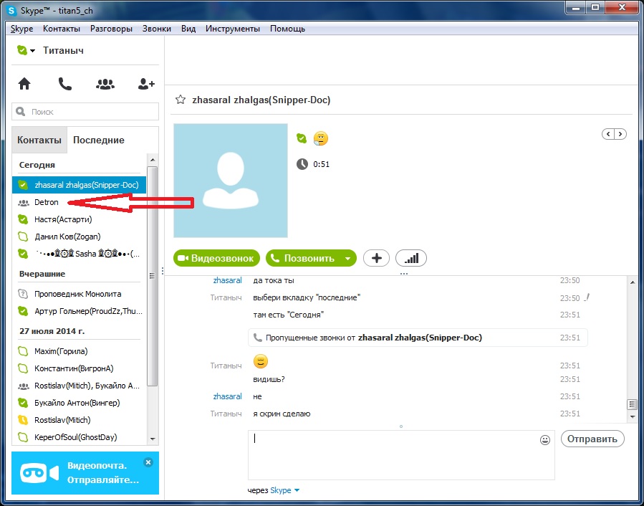The height and width of the screenshot is (506, 644).
Task: Open the dial pad phone icon
Action: tap(65, 84)
